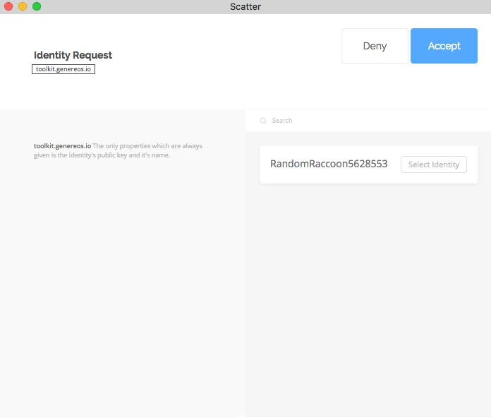The width and height of the screenshot is (491, 420).
Task: Click the Accept button
Action: [444, 46]
